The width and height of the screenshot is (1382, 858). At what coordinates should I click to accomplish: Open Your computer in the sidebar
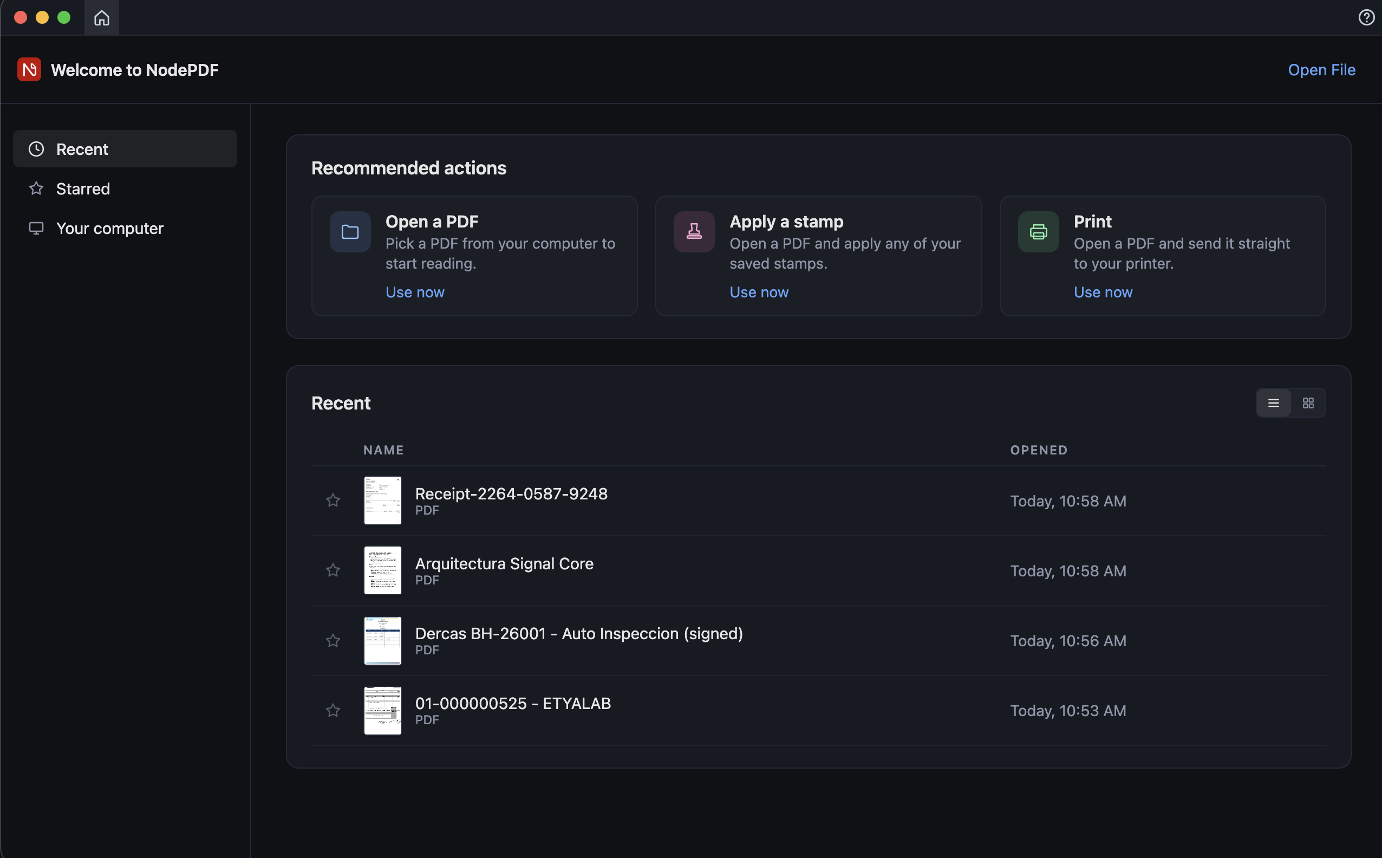tap(125, 229)
